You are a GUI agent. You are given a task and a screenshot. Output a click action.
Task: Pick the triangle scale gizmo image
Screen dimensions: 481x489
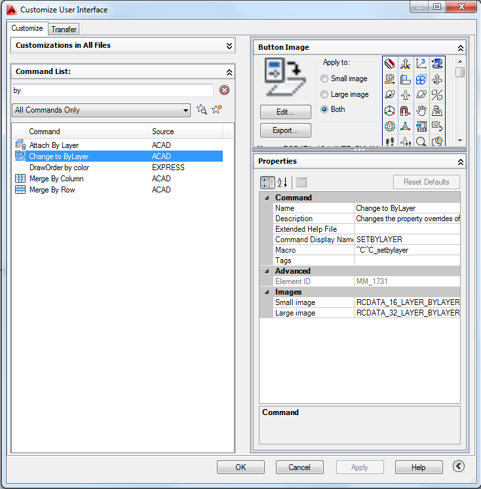click(406, 126)
